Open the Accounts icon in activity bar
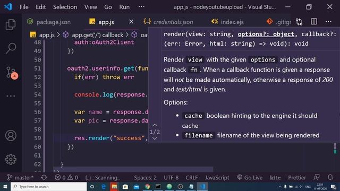Screen dimensions: 340x191 (x=11, y=136)
